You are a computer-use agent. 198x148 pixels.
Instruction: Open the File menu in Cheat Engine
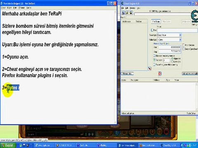(x=123, y=8)
